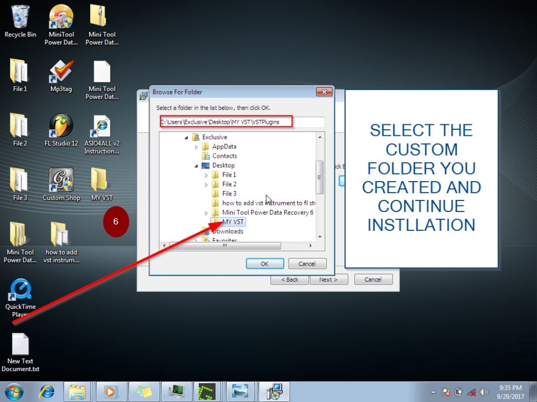The image size is (537, 402).
Task: Expand the File 1 tree node
Action: (x=206, y=176)
